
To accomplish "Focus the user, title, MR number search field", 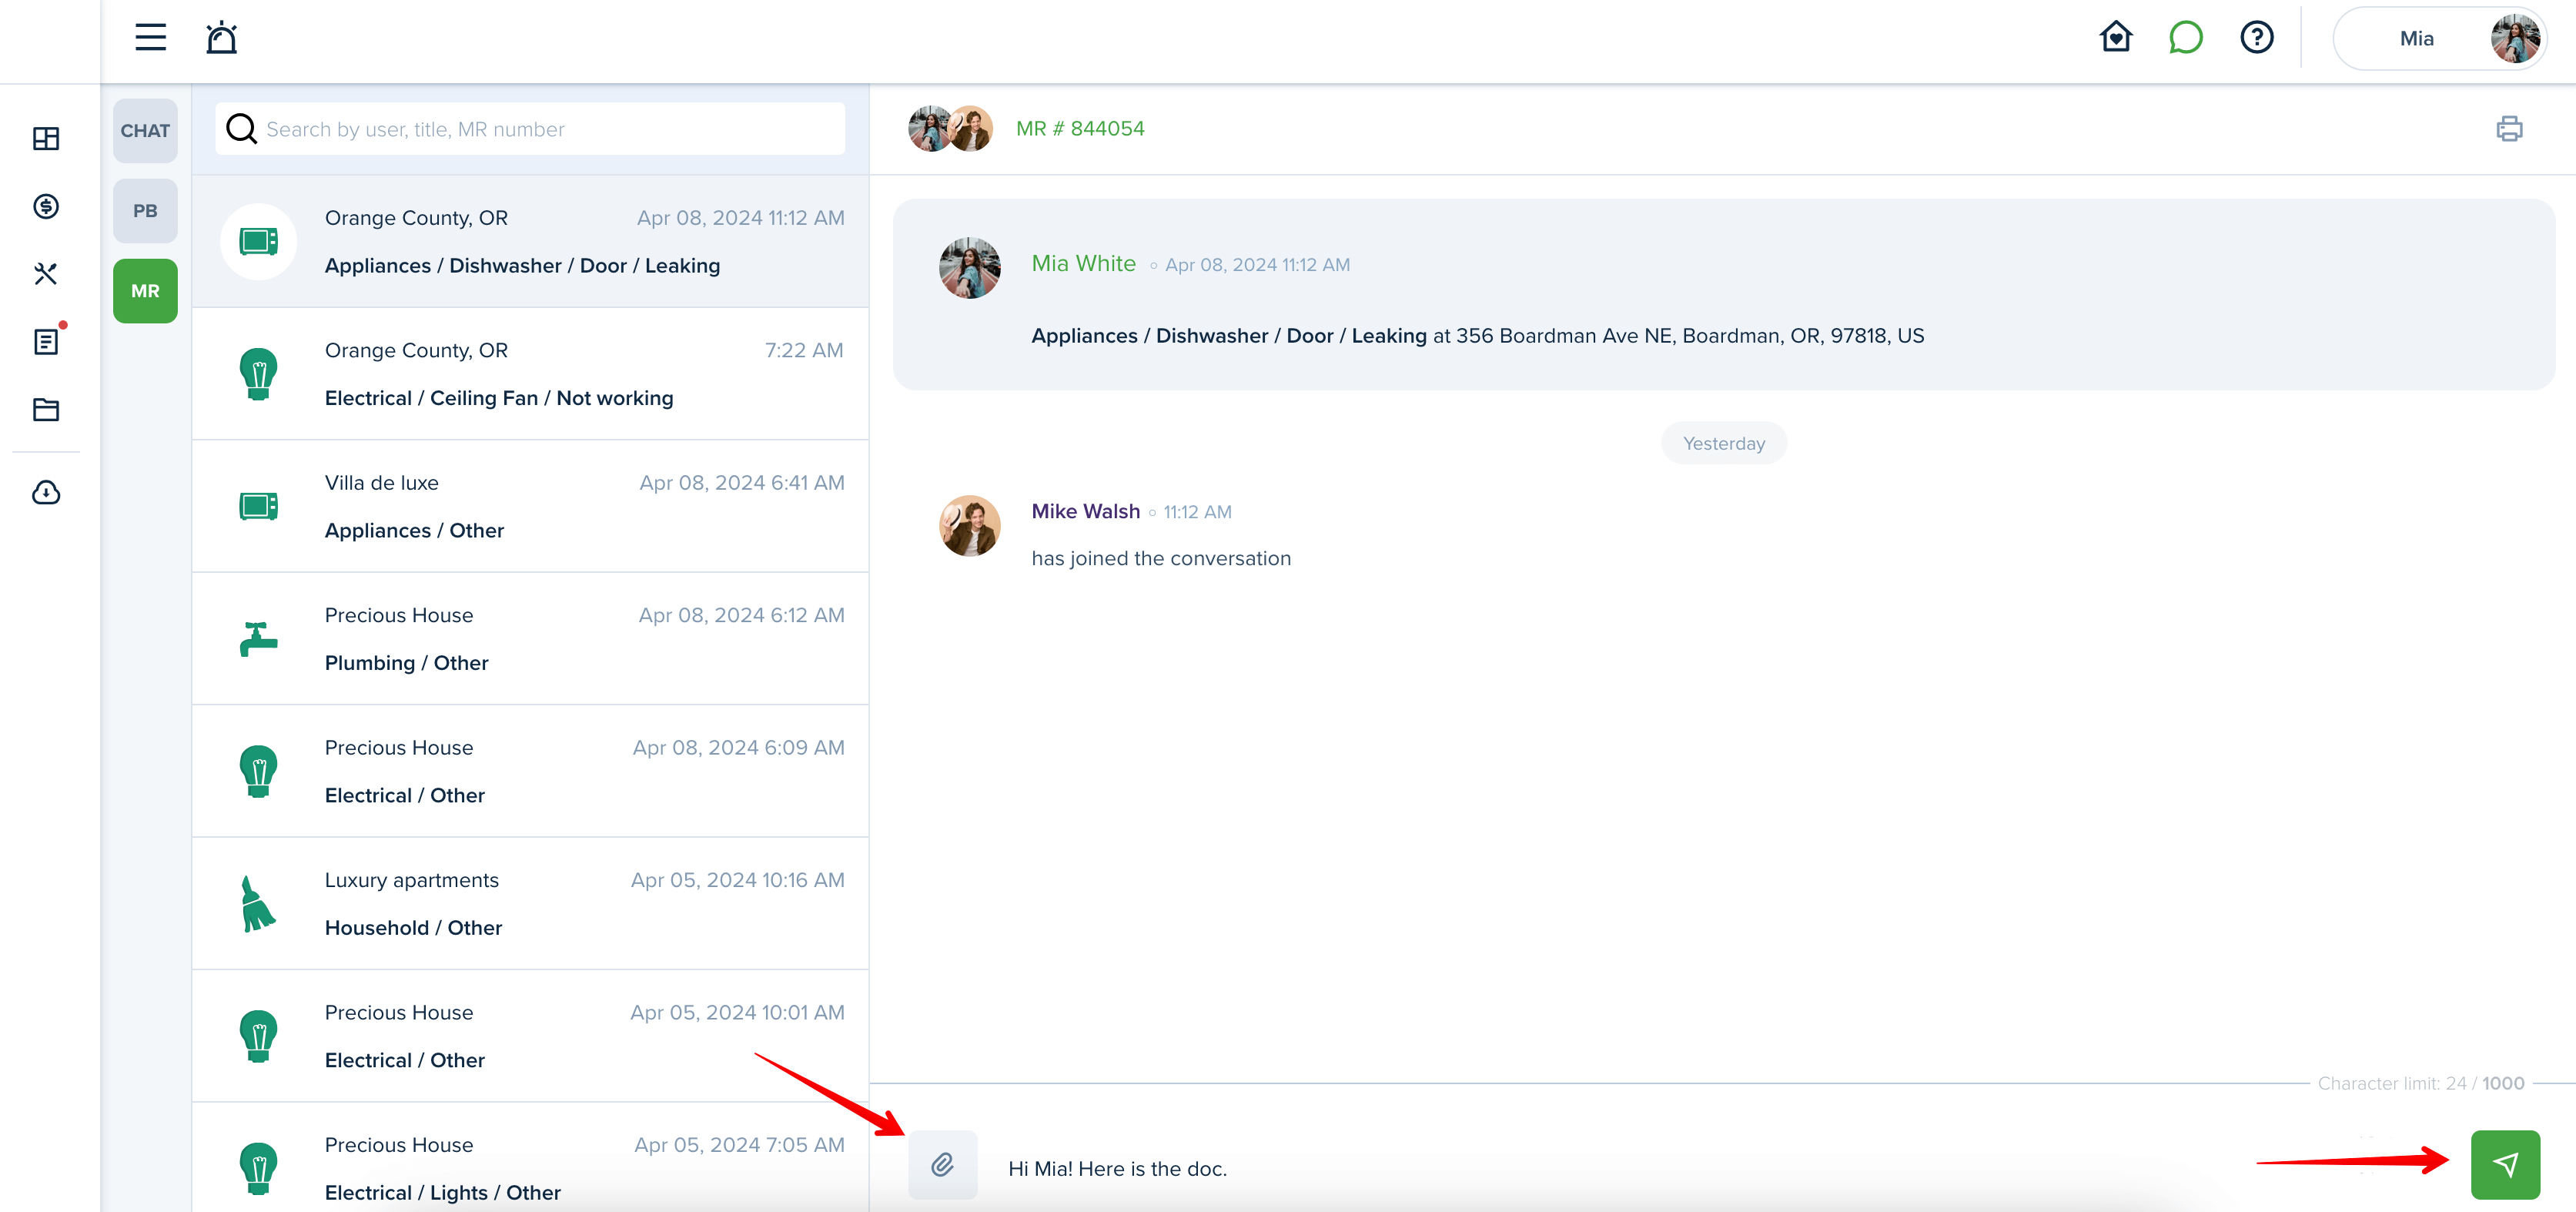I will pyautogui.click(x=531, y=129).
